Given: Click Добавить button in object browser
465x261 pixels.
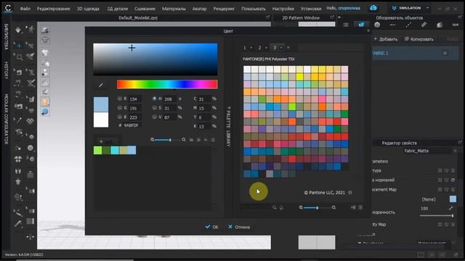Looking at the screenshot, I should (386, 39).
